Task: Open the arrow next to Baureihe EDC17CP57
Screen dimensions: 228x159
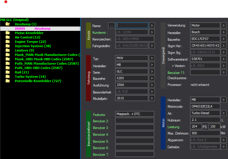Action: (224, 39)
